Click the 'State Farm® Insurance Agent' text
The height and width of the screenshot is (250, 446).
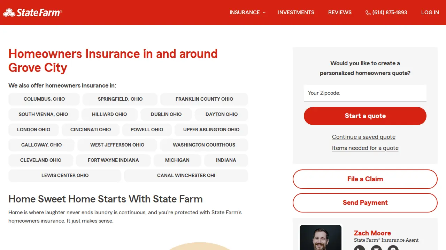386,240
